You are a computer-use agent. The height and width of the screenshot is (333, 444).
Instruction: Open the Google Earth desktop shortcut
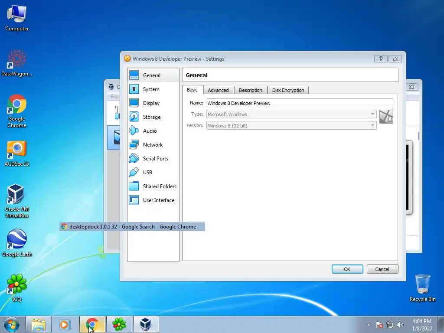pyautogui.click(x=17, y=243)
